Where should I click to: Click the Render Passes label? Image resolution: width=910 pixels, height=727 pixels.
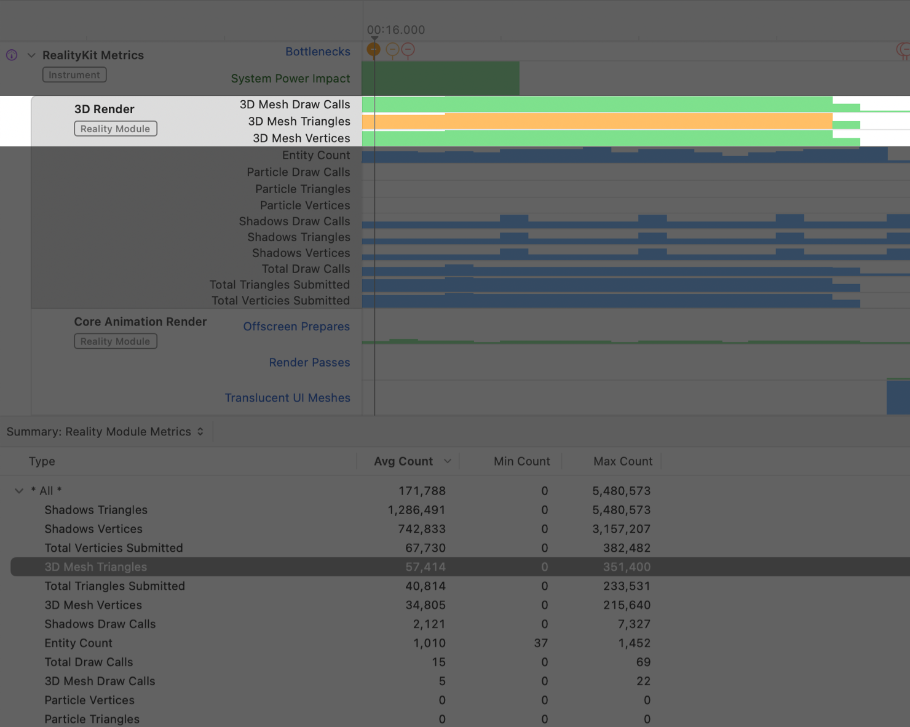(x=309, y=362)
